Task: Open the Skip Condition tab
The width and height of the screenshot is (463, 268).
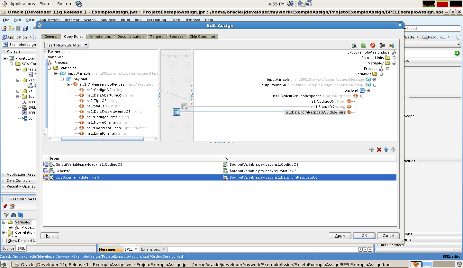Action: click(203, 37)
